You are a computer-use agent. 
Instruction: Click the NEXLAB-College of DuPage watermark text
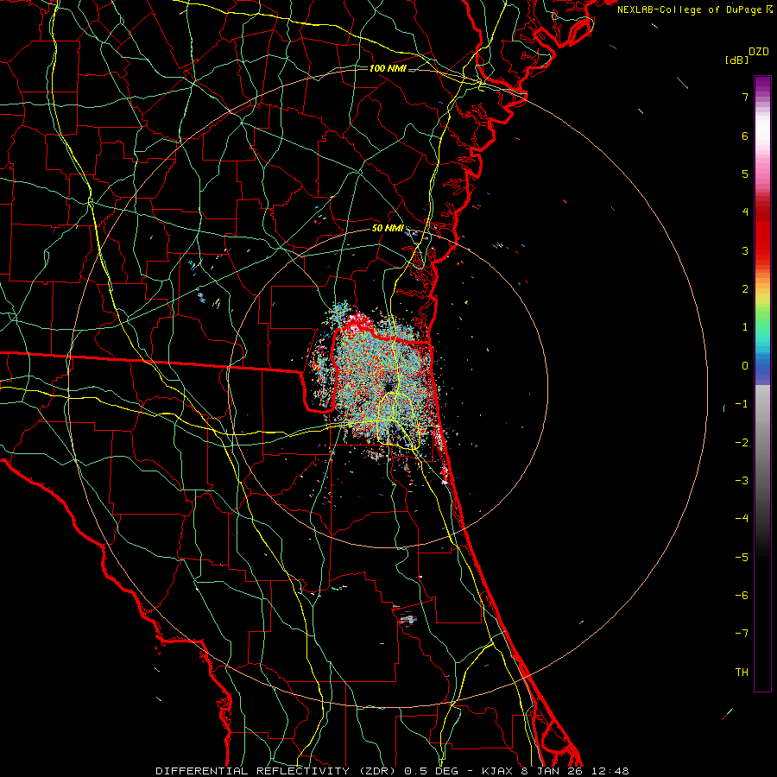(694, 9)
